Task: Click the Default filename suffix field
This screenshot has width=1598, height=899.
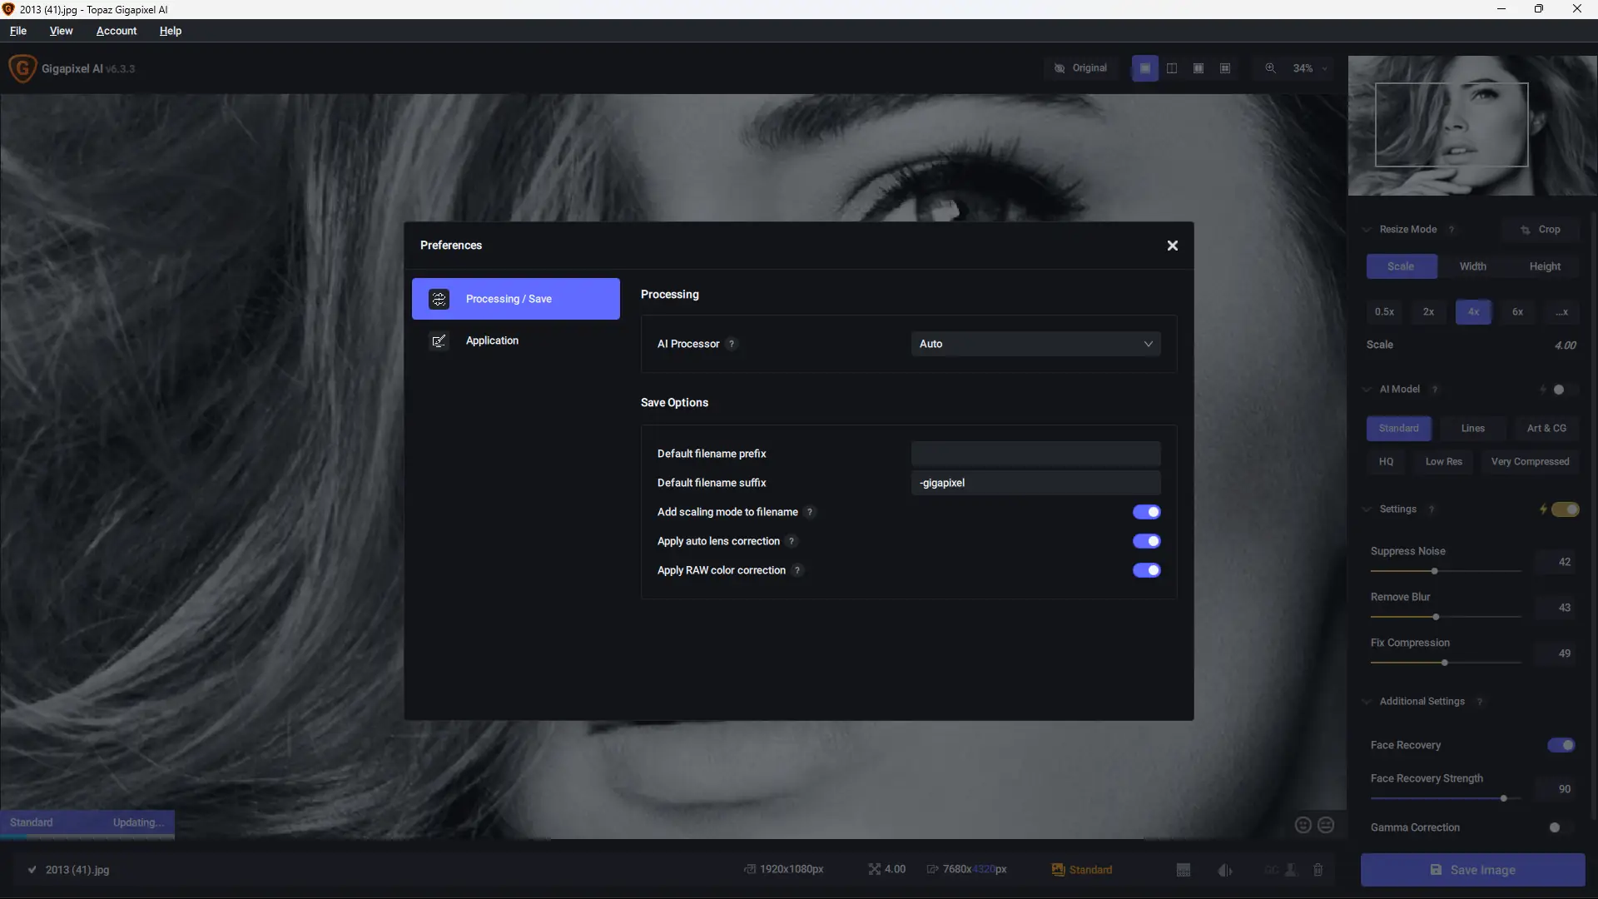Action: point(1035,483)
